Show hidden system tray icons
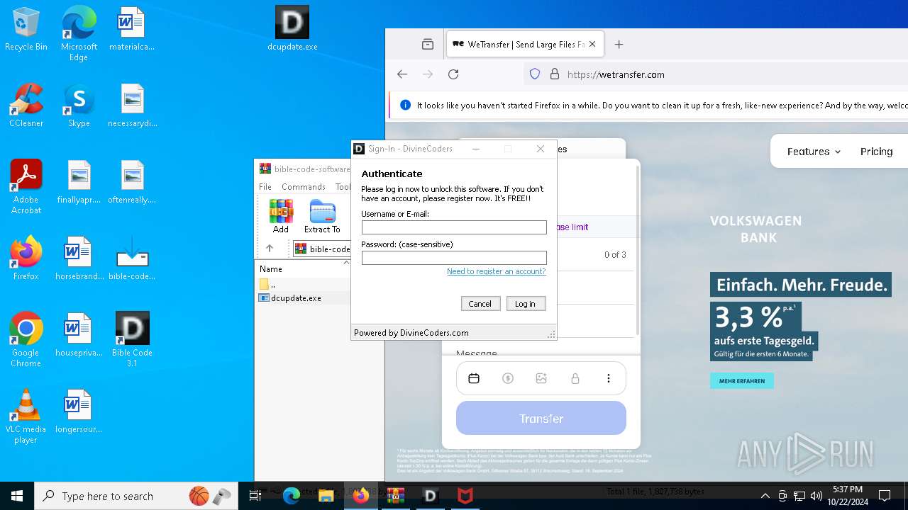This screenshot has width=908, height=510. [765, 496]
